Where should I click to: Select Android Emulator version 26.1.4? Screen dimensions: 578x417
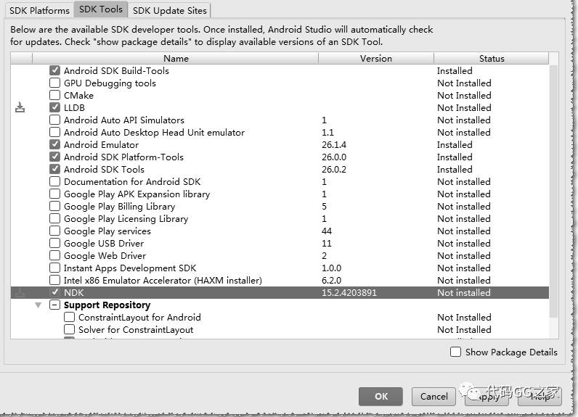[334, 144]
